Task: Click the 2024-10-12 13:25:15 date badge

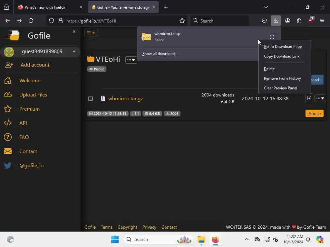Action: [x=108, y=114]
